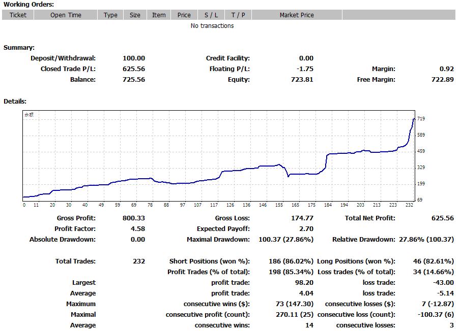Select the Type column header

coord(110,15)
